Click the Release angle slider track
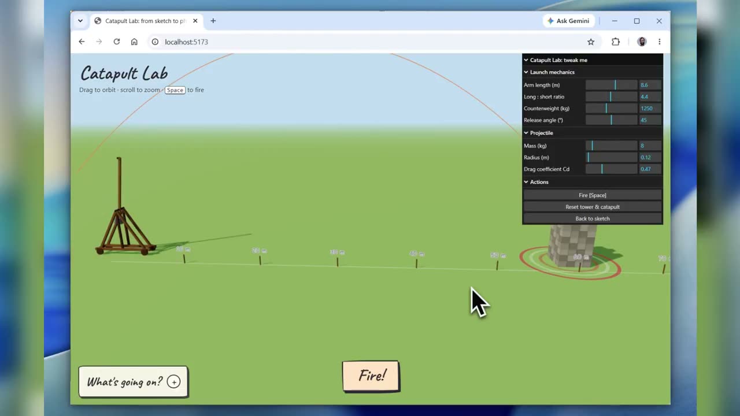Image resolution: width=740 pixels, height=416 pixels. point(611,120)
